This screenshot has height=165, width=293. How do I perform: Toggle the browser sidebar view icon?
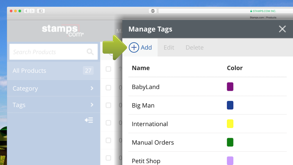[41, 11]
